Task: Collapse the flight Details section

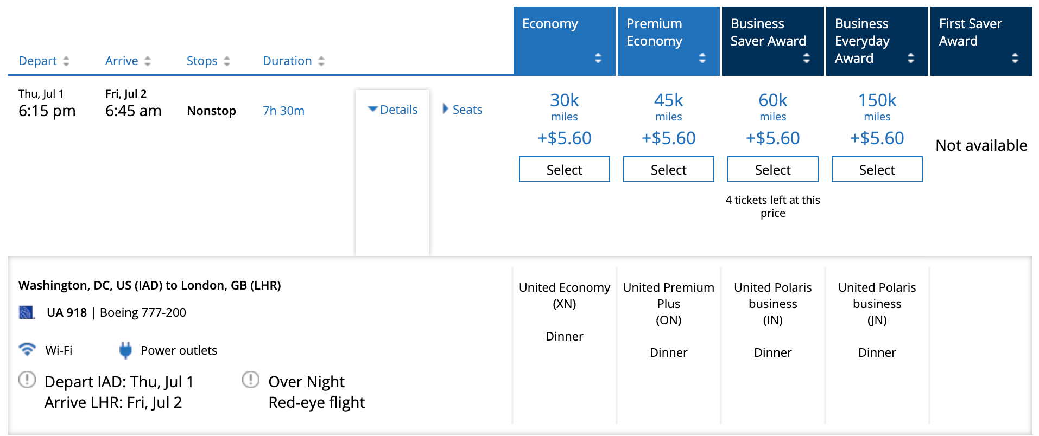Action: 392,110
